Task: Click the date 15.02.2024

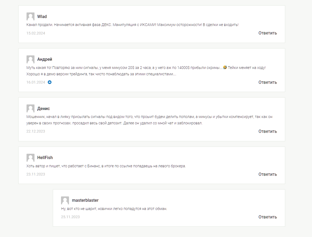Action: [x=36, y=33]
